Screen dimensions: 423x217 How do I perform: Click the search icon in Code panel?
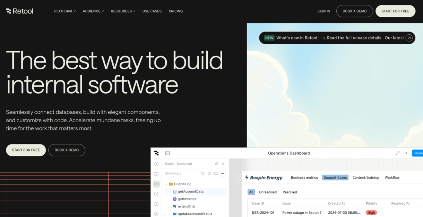point(202,174)
